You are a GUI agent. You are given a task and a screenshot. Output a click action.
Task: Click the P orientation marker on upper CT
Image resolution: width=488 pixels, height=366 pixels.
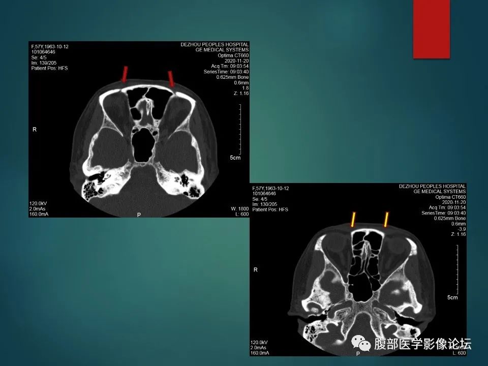(x=139, y=215)
